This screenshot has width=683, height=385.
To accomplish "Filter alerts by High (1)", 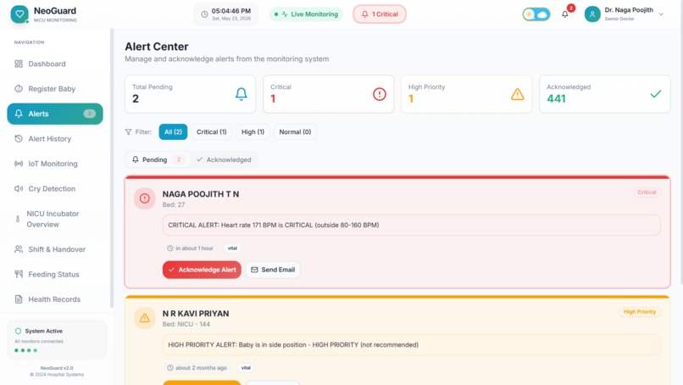I will click(x=253, y=131).
